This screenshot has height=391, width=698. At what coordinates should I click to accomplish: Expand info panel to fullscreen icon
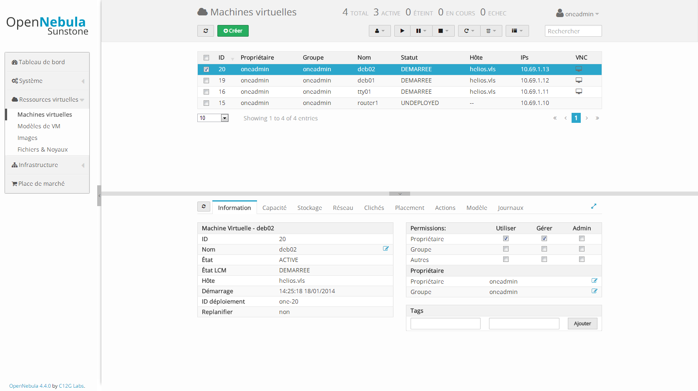point(594,206)
